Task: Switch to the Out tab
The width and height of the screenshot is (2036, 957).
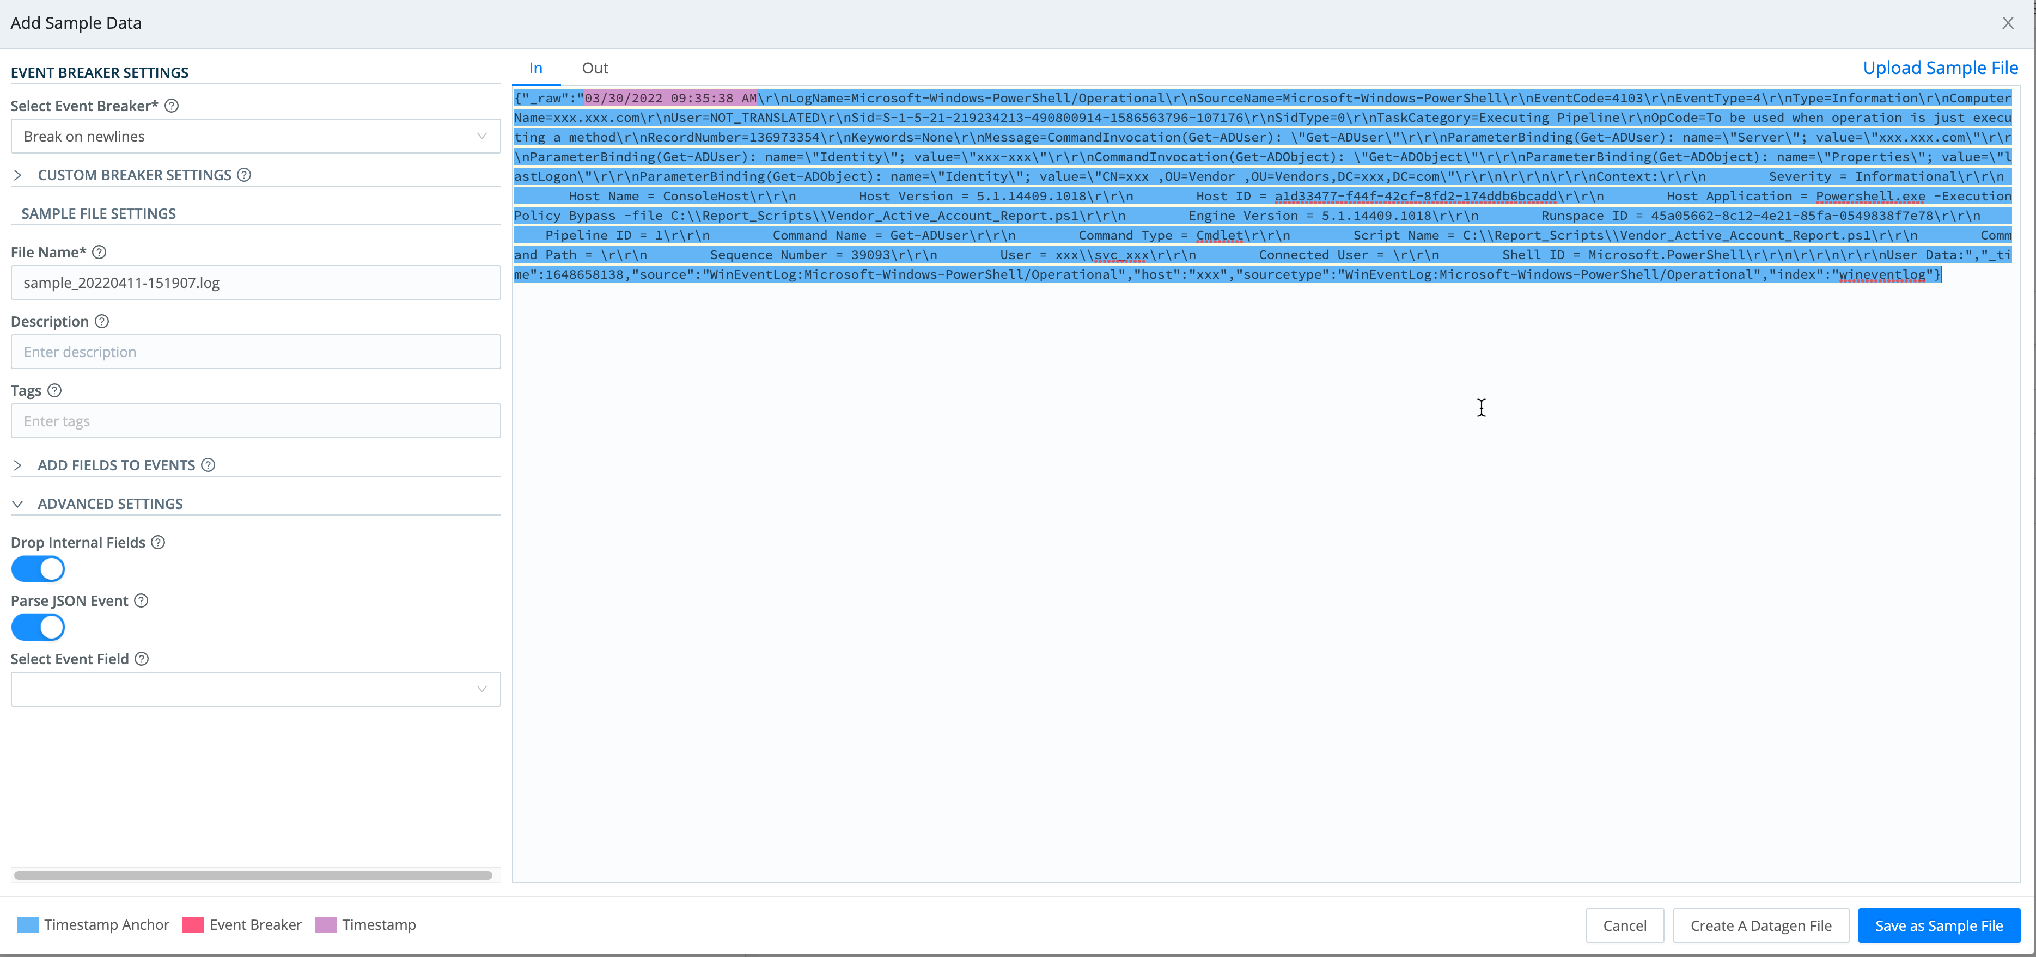Action: coord(594,68)
